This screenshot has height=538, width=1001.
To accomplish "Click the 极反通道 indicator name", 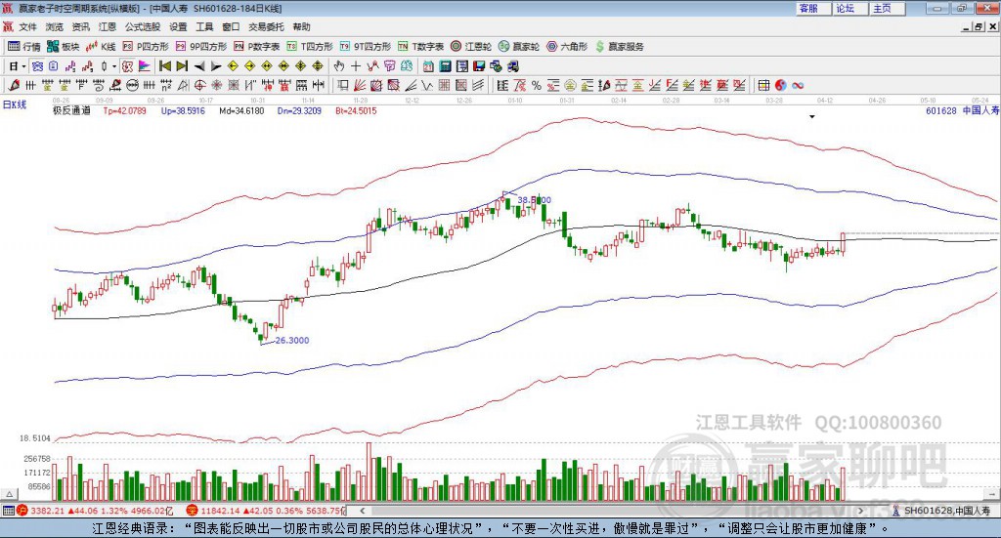I will pos(71,111).
